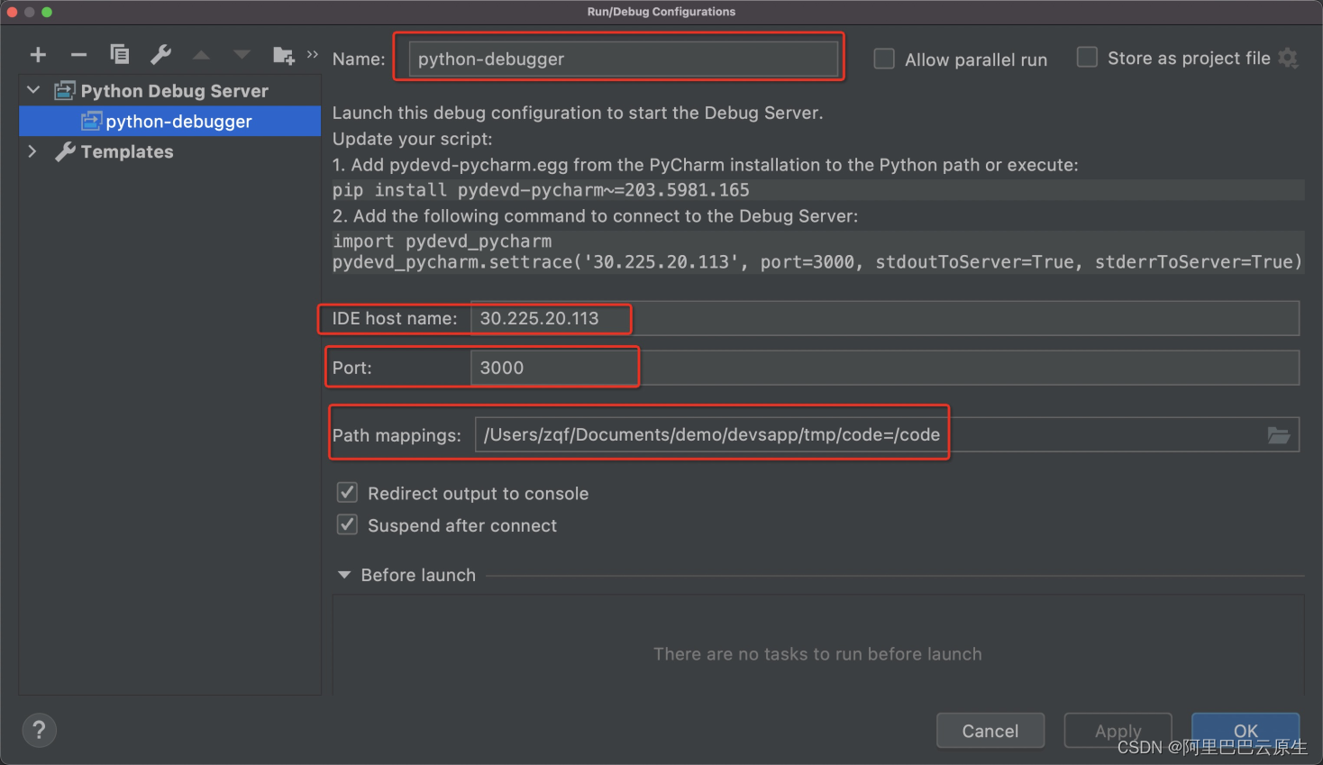Enable Allow parallel run checkbox
The image size is (1323, 765).
(x=884, y=59)
